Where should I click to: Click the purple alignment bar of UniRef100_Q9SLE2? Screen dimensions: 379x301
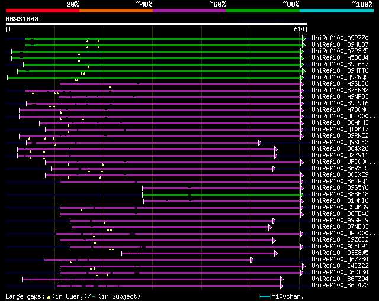142,143
